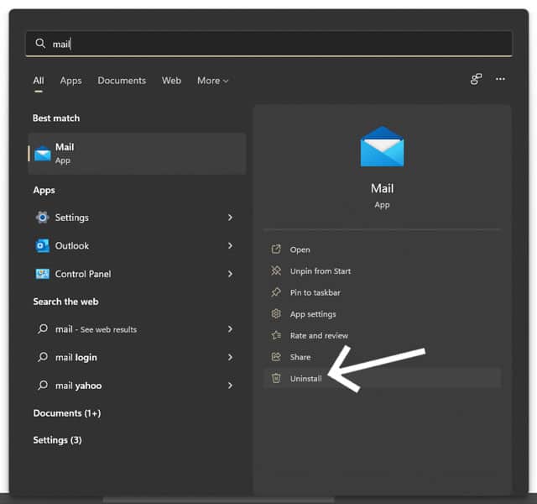Choose Unpin from Start

click(x=383, y=270)
